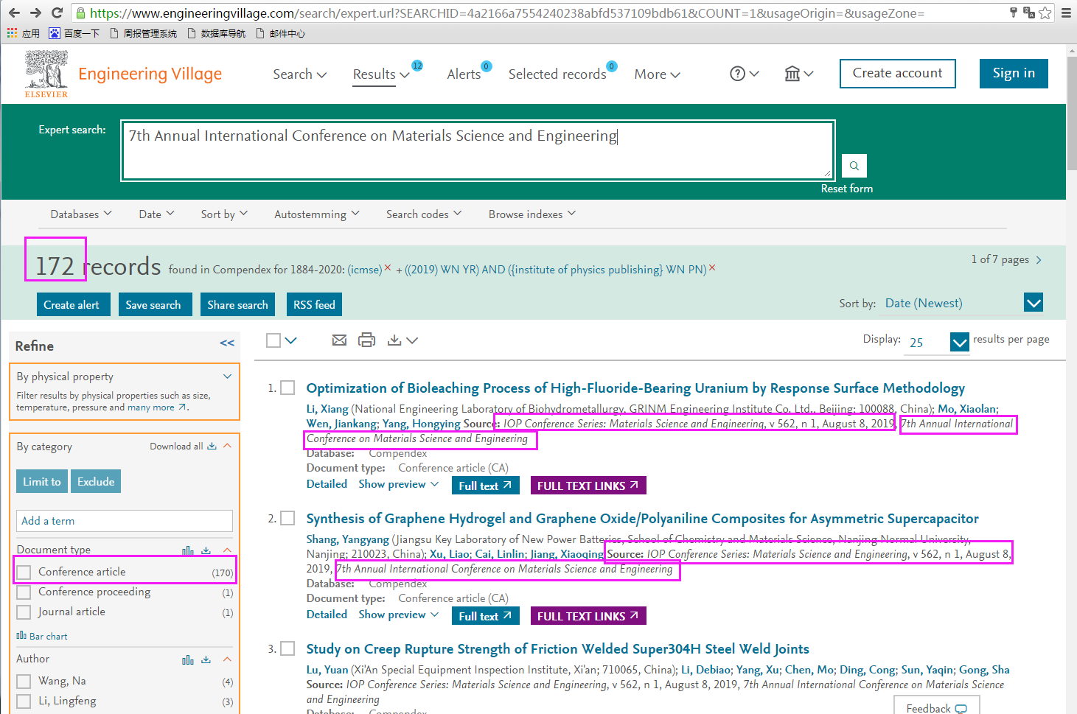Viewport: 1077px width, 714px height.
Task: Open the Sort by toolbar dropdown
Action: pyautogui.click(x=224, y=214)
